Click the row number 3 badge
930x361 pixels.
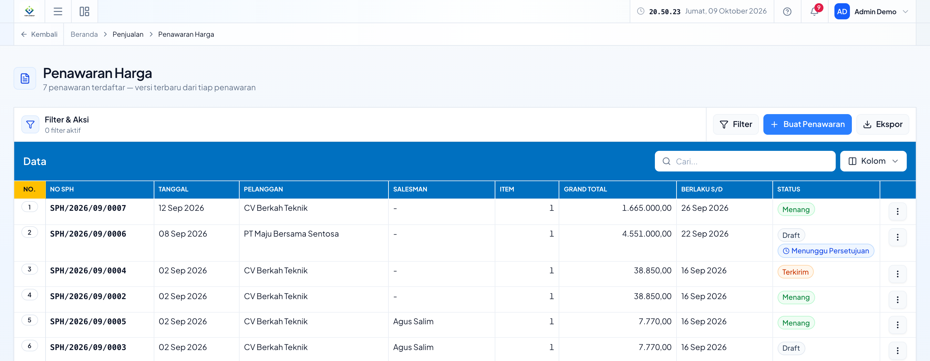tap(30, 269)
